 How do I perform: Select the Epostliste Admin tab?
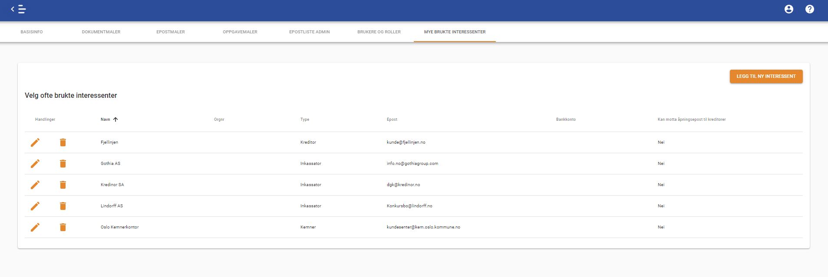[310, 32]
